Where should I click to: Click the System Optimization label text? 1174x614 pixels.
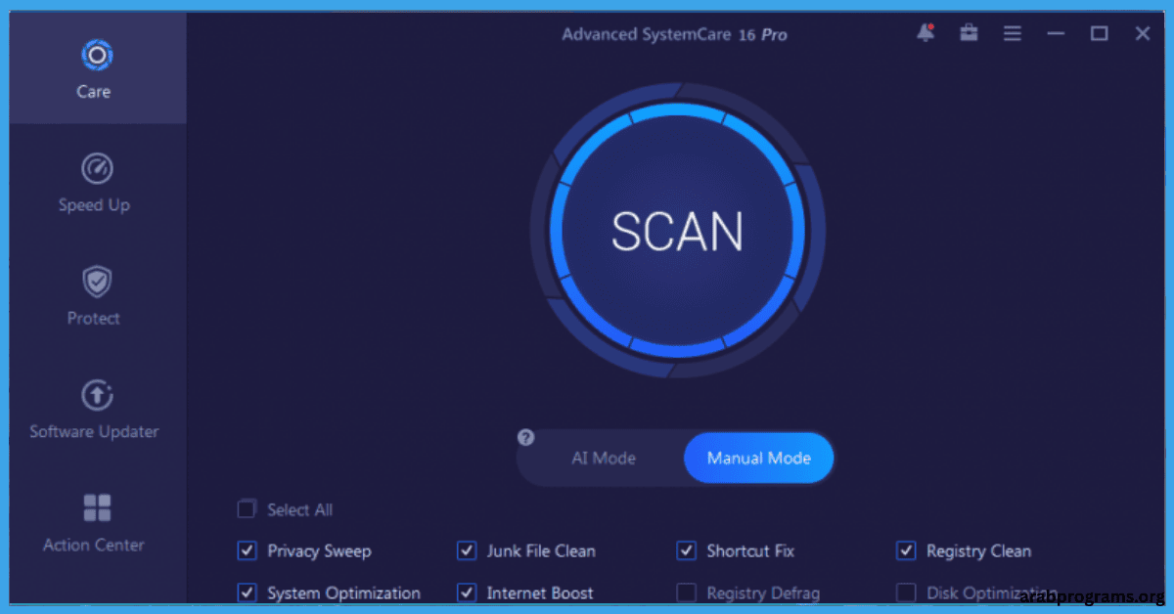point(343,592)
